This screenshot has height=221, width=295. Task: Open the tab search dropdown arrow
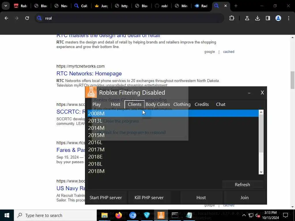(x=6, y=6)
